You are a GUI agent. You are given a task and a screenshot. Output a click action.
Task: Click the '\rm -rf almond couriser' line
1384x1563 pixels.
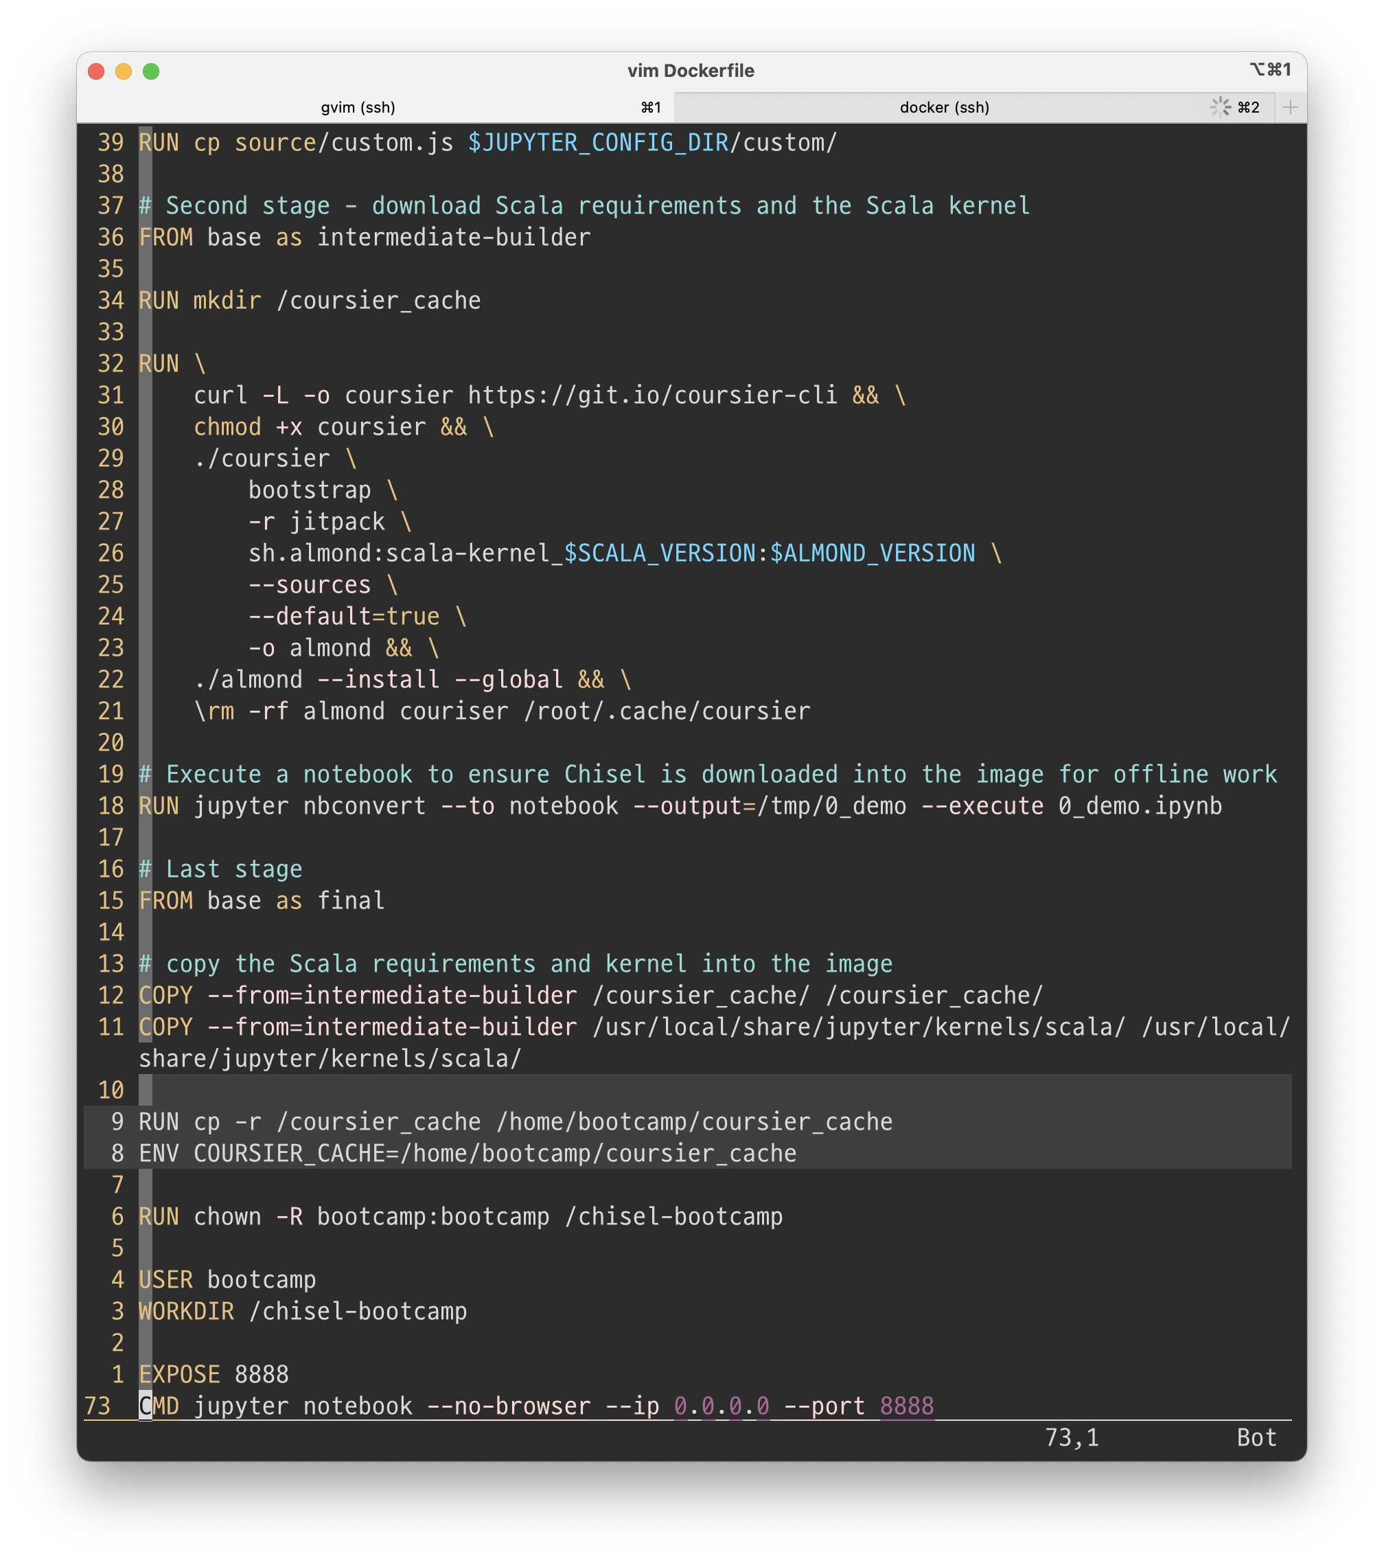[501, 711]
